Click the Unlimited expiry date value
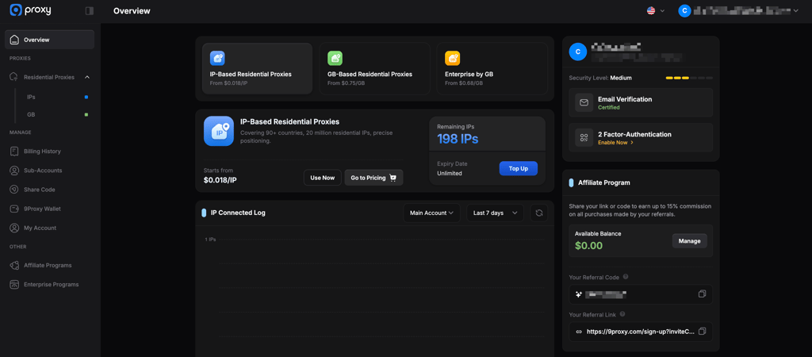 [x=450, y=173]
